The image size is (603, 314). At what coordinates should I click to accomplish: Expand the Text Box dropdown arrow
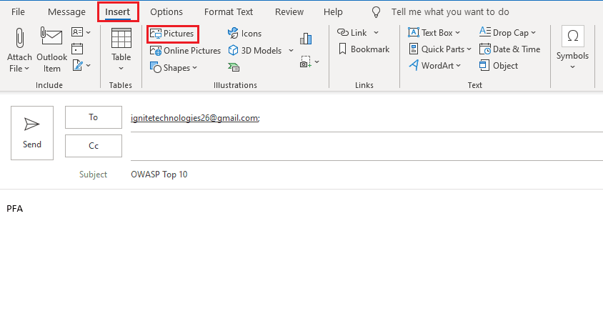click(x=458, y=33)
